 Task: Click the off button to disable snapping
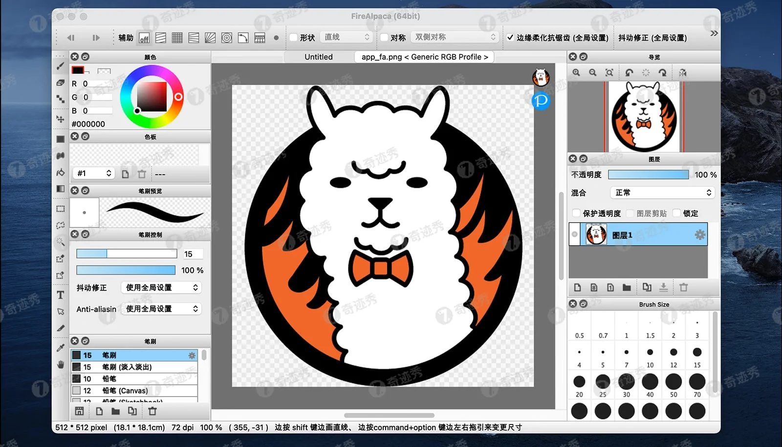[144, 37]
